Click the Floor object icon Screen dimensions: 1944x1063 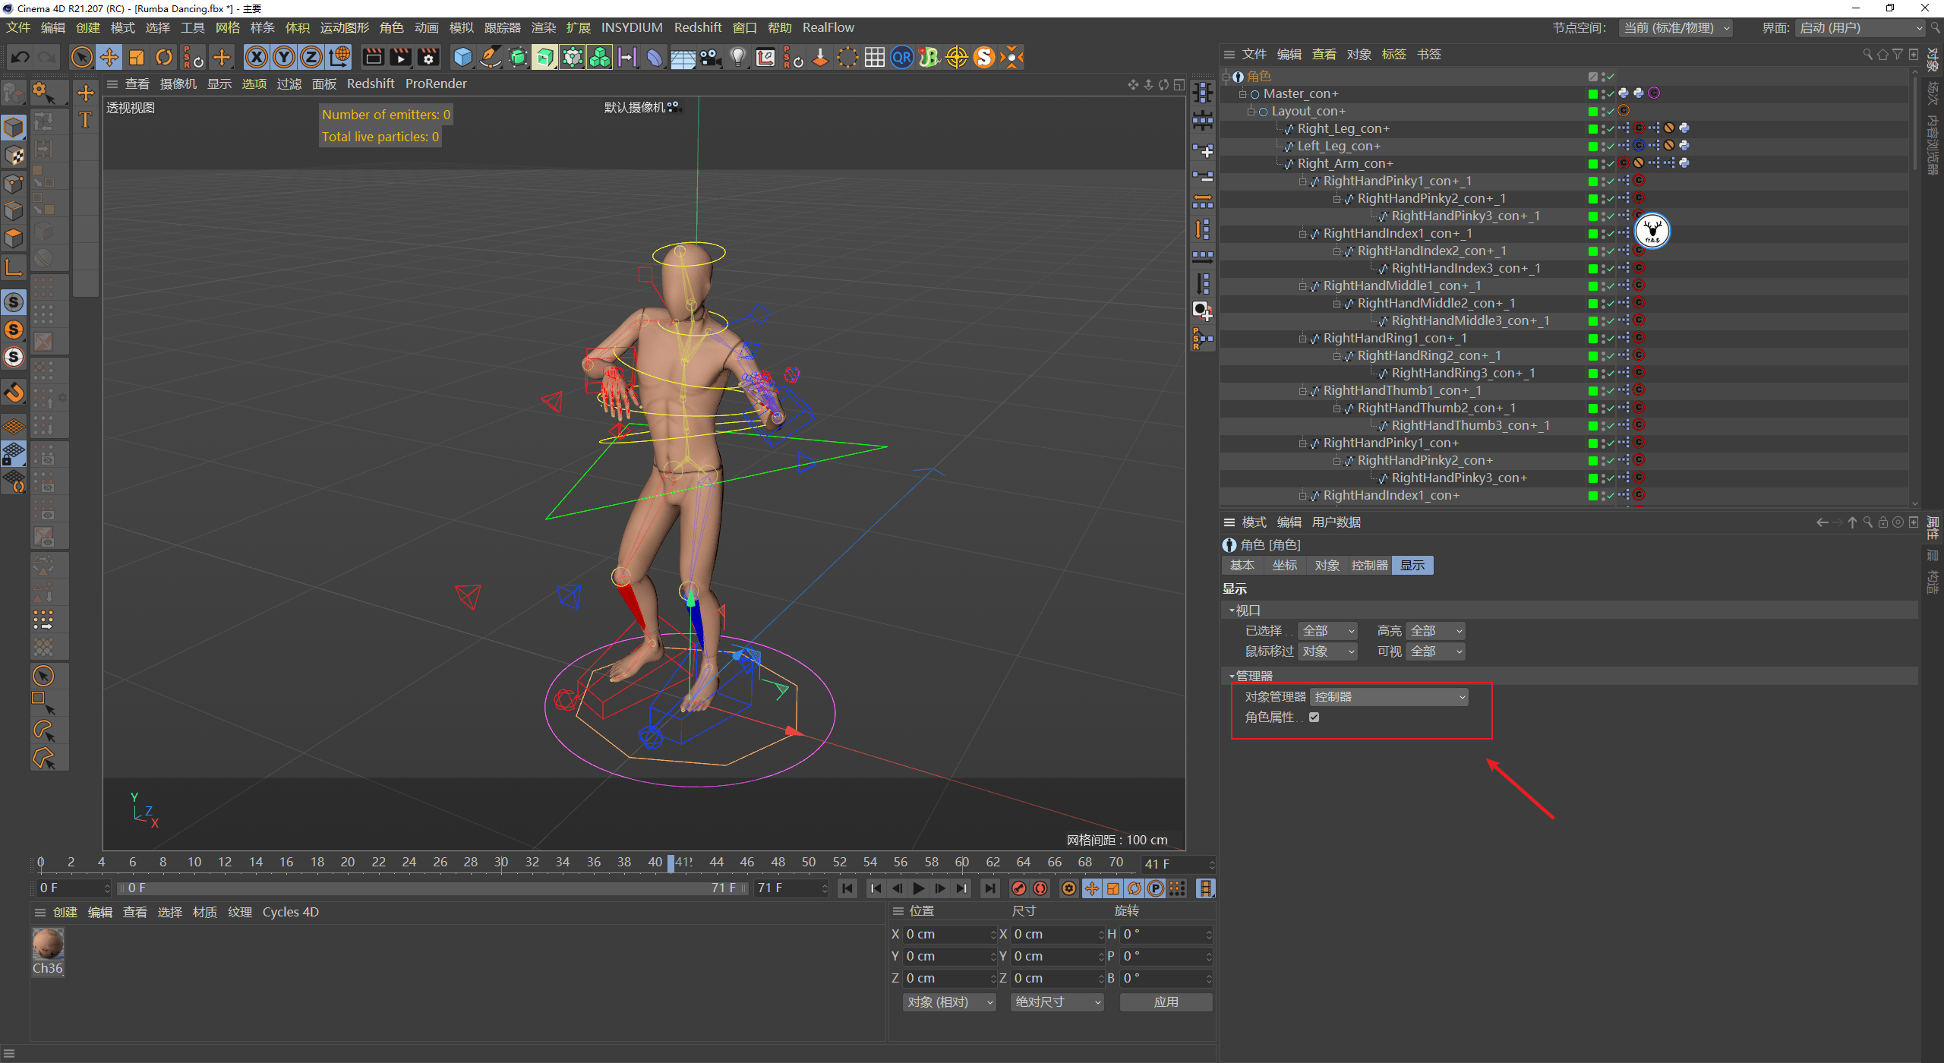(682, 57)
